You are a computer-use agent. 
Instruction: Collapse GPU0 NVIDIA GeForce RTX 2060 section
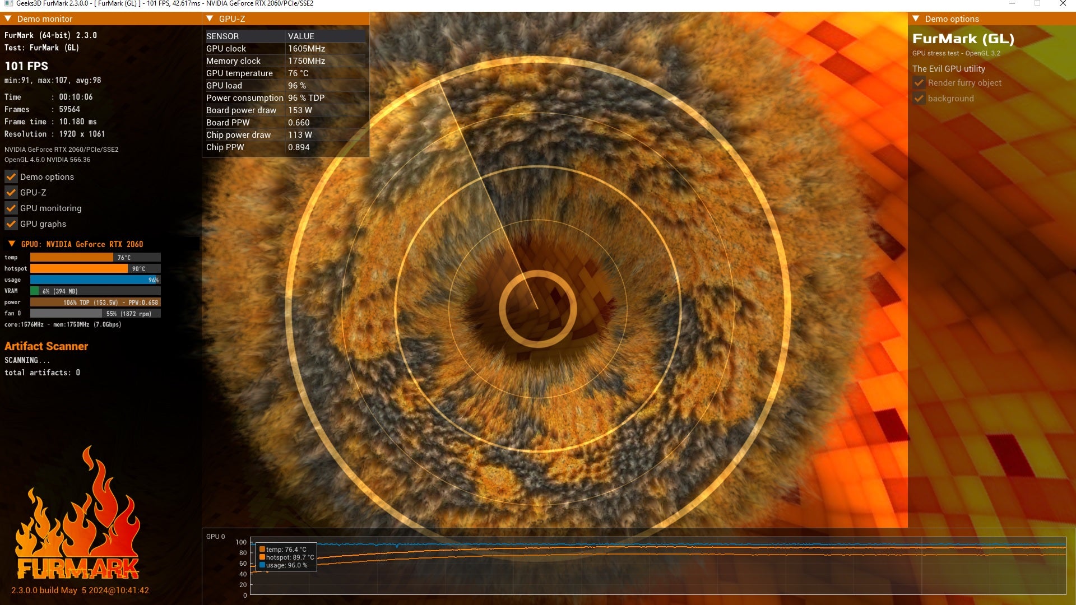tap(11, 244)
